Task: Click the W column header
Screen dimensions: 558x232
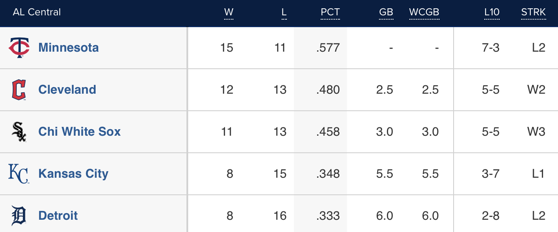Action: tap(229, 12)
